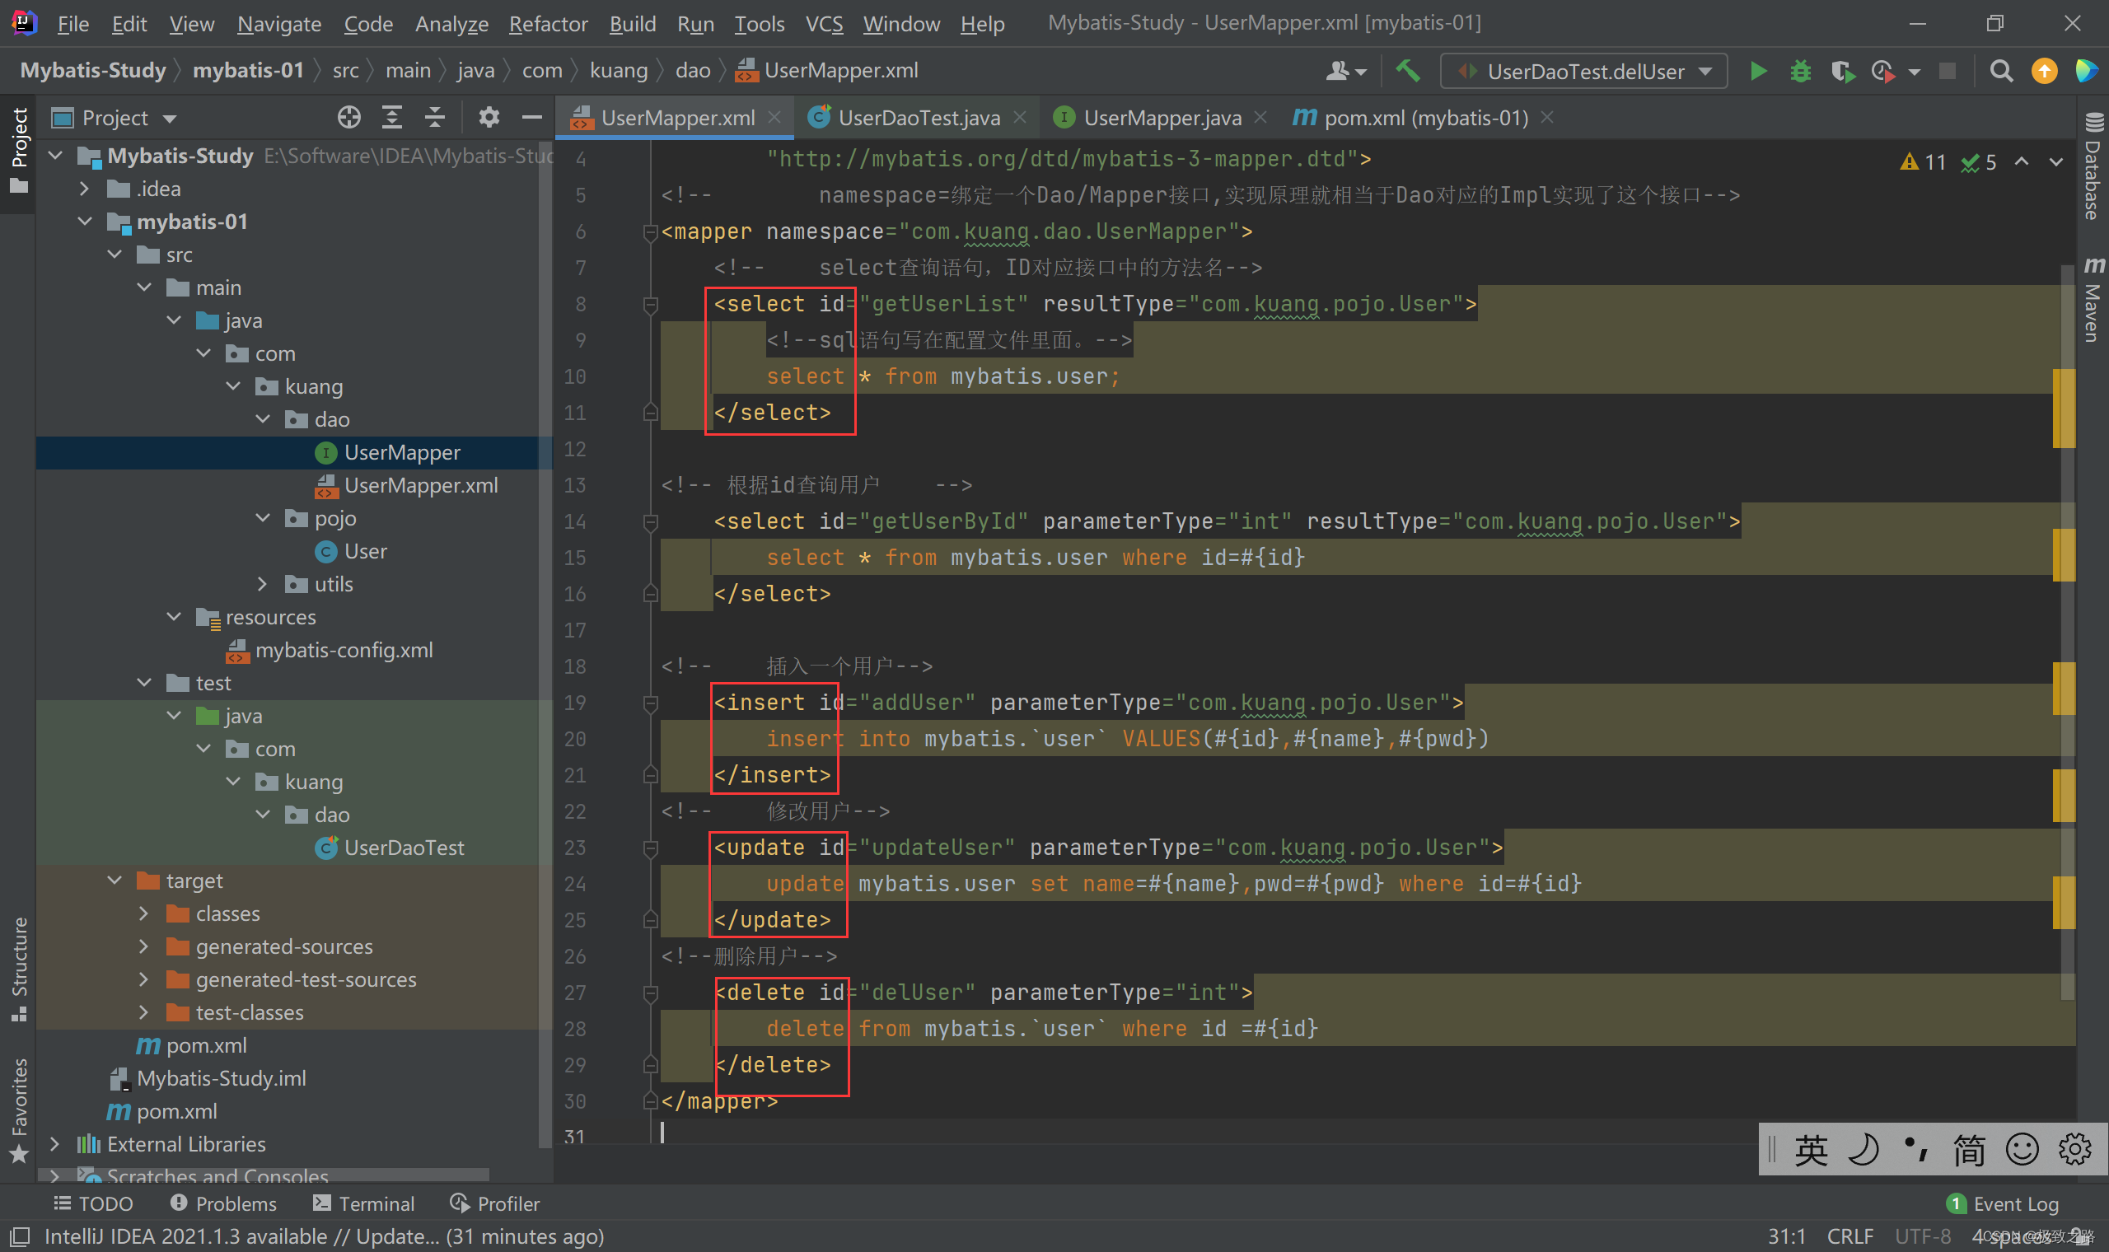Click the yellow warnings indicator 11
This screenshot has width=2109, height=1252.
tap(1923, 162)
